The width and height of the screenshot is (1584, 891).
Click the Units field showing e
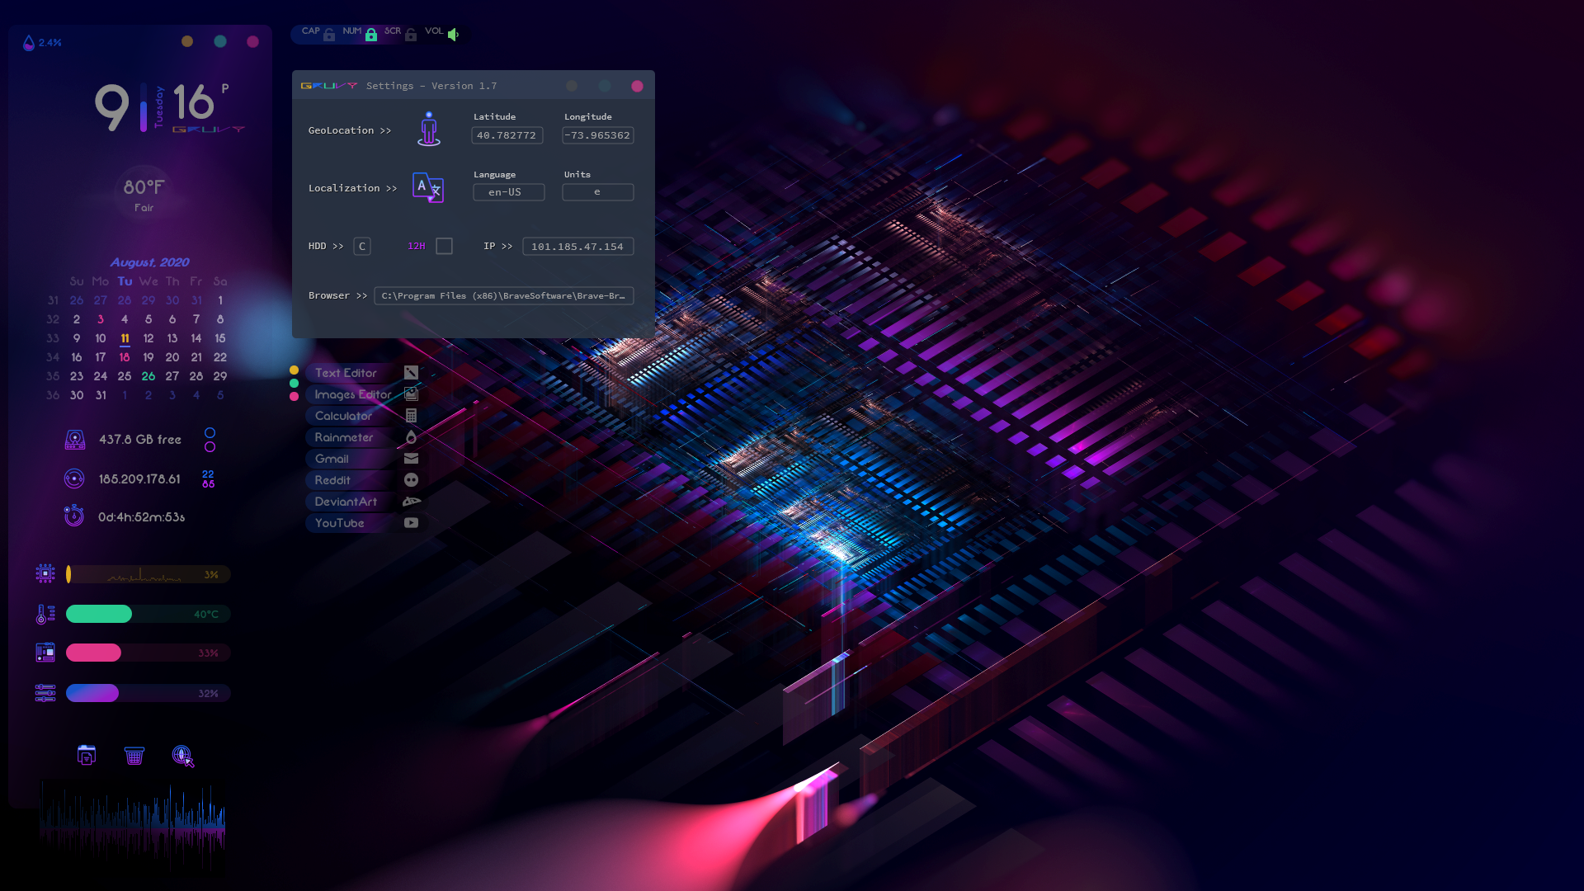(598, 192)
